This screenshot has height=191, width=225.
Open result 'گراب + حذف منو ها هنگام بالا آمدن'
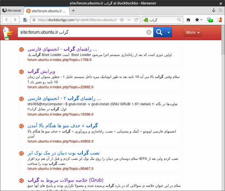pyautogui.click(x=63, y=126)
